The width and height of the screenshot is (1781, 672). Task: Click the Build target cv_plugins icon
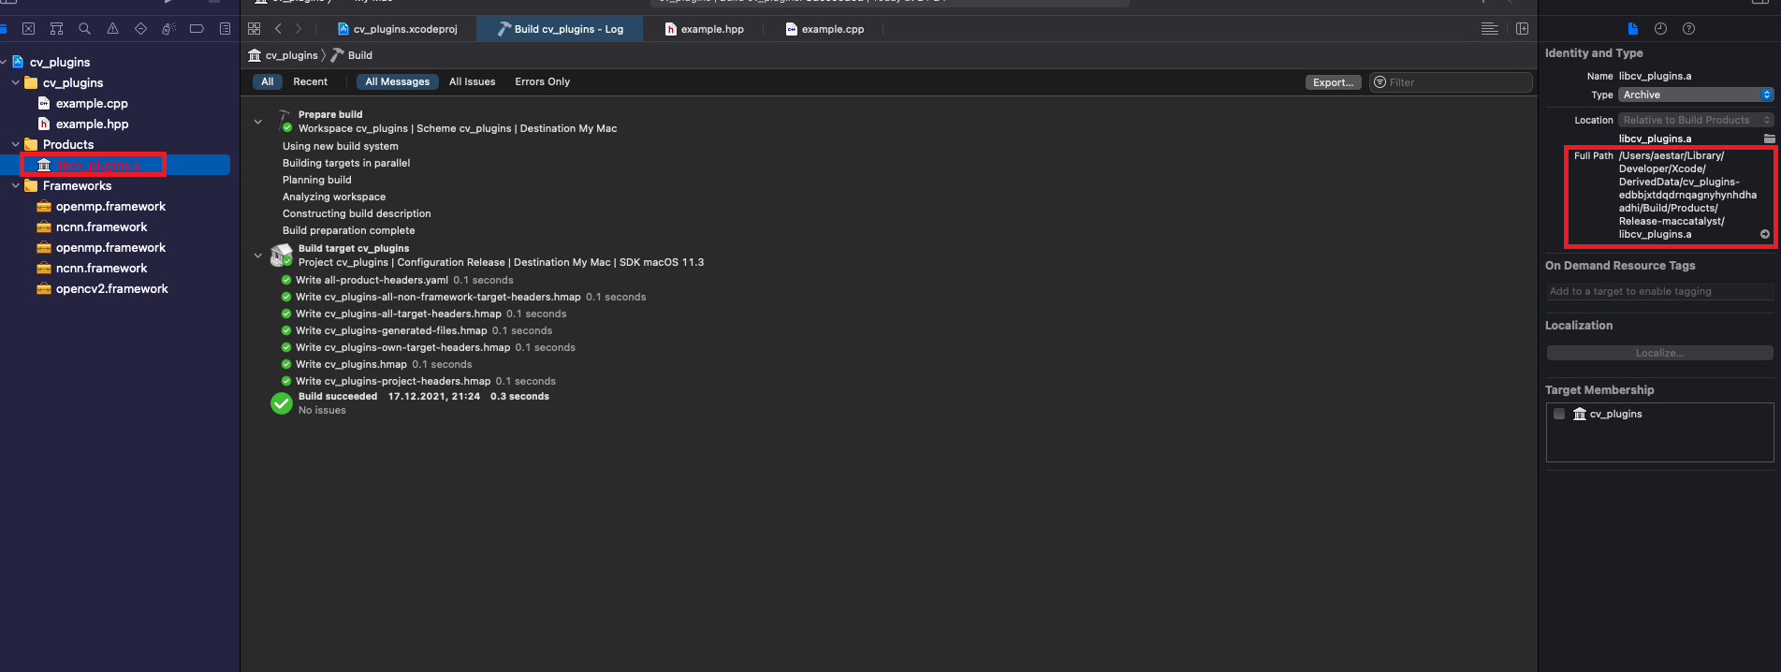click(x=282, y=255)
